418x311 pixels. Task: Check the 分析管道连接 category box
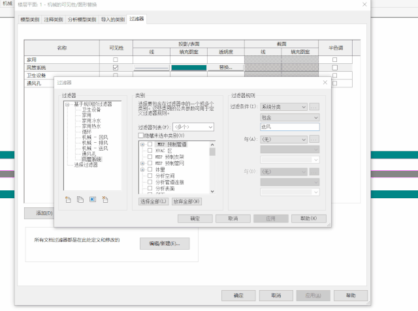(x=150, y=183)
